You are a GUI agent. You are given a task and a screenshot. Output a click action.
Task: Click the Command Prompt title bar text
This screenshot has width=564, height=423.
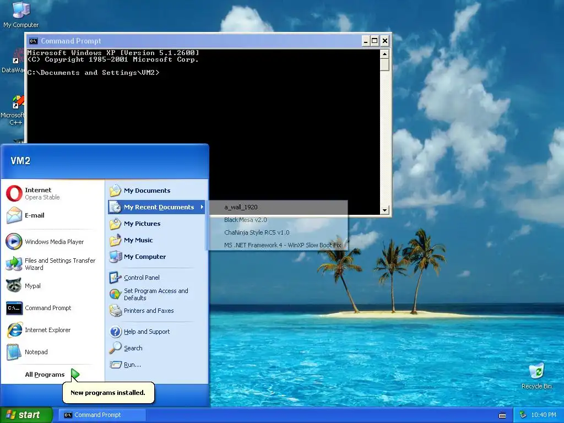(x=71, y=41)
